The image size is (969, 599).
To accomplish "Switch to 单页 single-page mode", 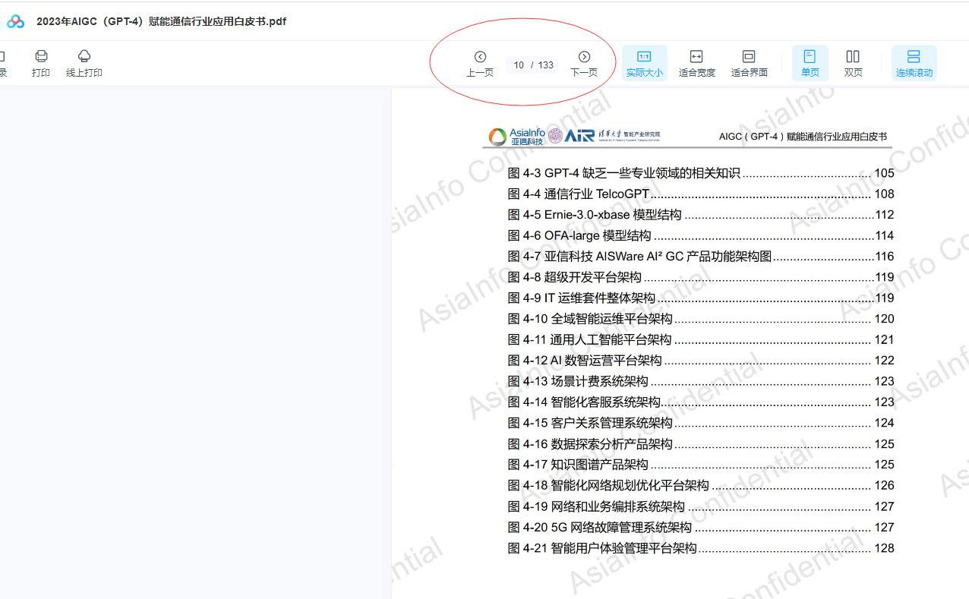I will pyautogui.click(x=810, y=63).
